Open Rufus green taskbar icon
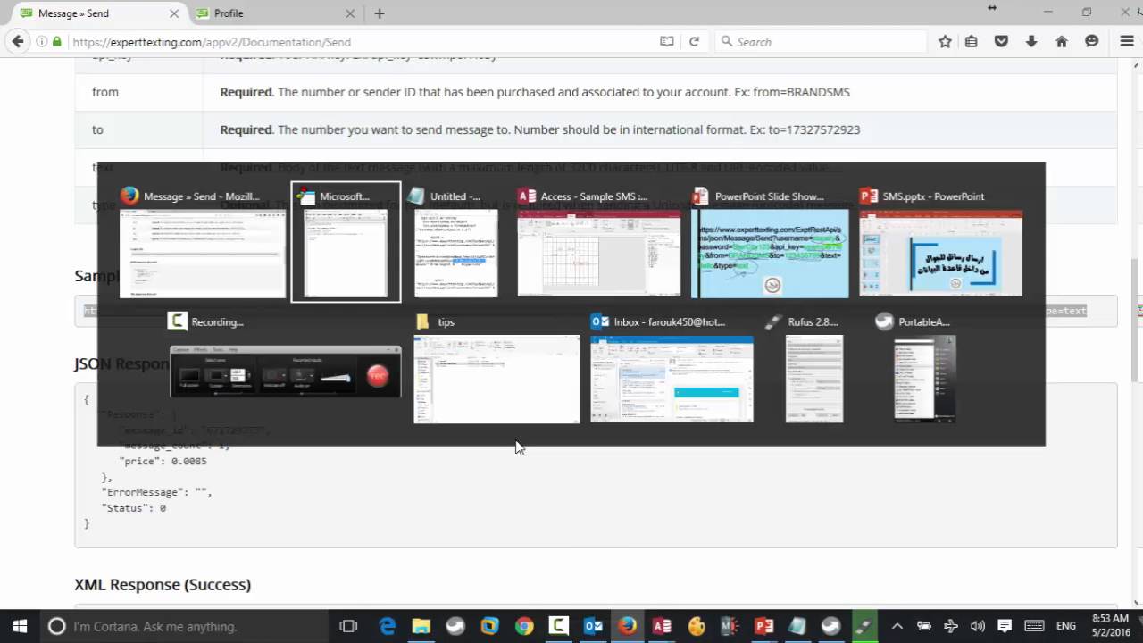 [864, 626]
